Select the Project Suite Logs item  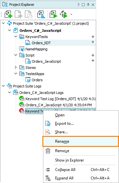27,86
